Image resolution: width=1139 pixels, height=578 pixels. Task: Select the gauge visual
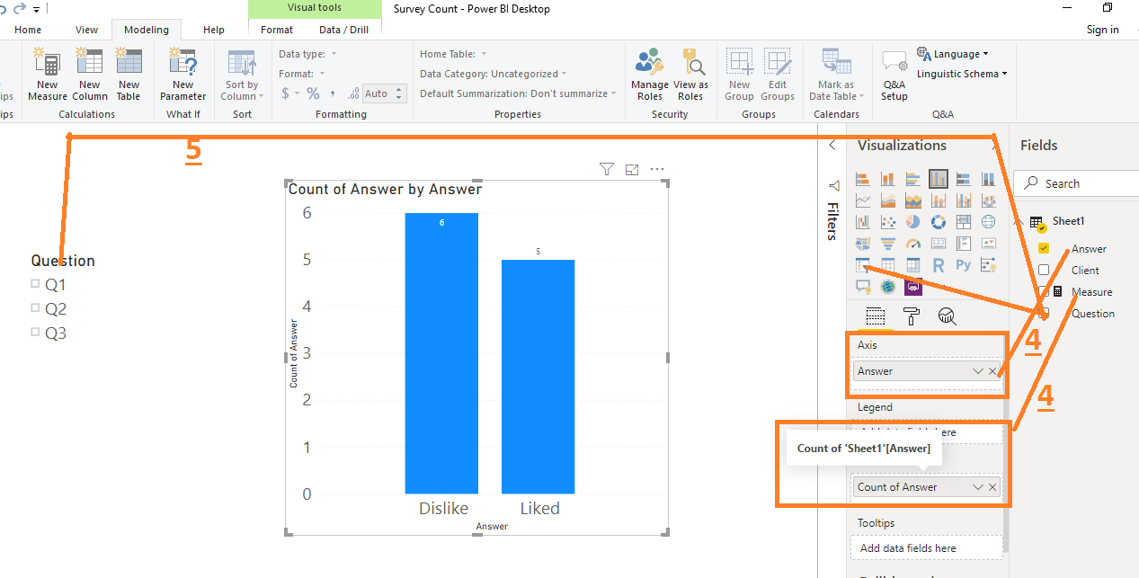tap(913, 243)
